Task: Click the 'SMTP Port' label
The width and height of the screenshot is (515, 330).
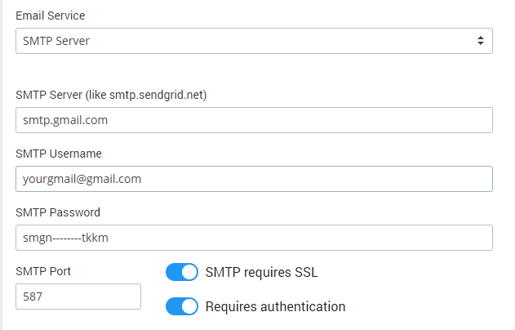Action: point(43,271)
